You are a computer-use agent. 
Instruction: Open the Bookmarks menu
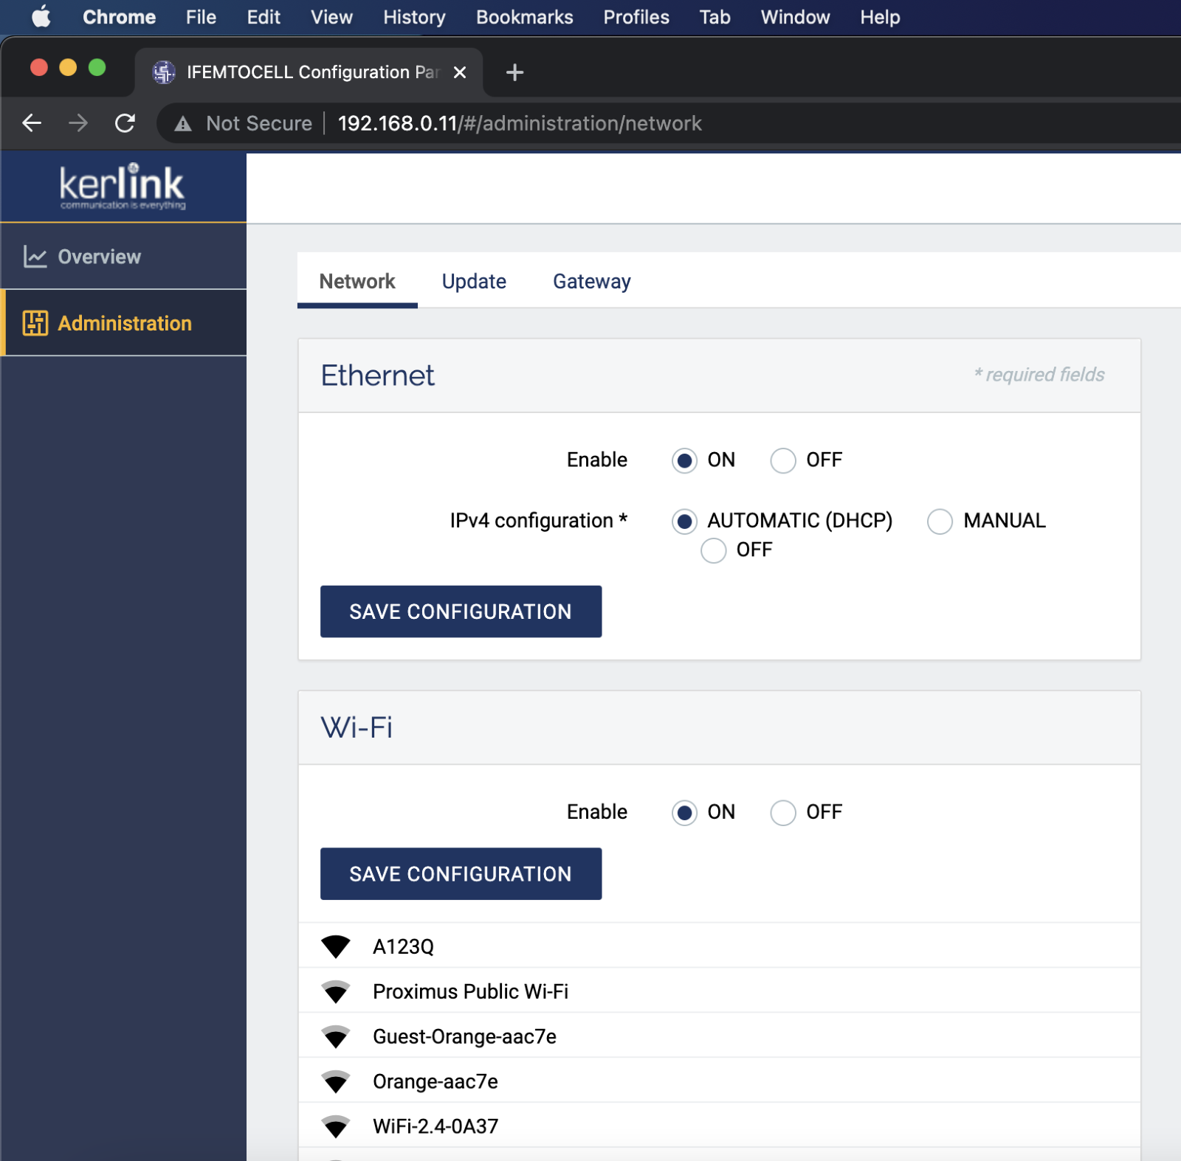tap(524, 17)
